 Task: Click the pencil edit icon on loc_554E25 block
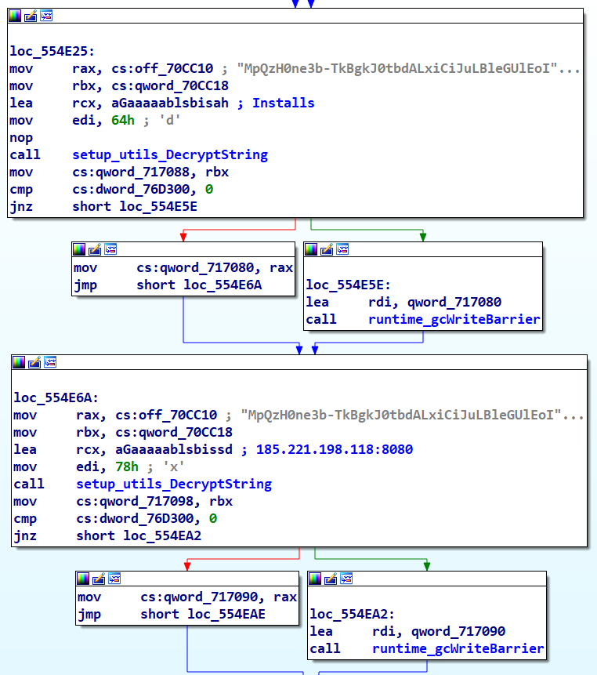[x=31, y=16]
